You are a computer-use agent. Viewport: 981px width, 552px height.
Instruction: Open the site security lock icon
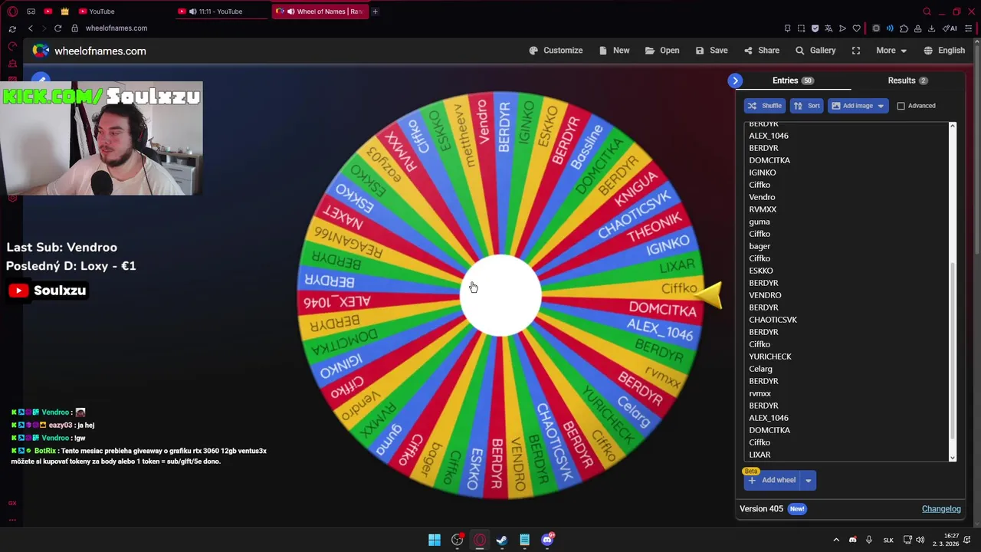tap(74, 28)
